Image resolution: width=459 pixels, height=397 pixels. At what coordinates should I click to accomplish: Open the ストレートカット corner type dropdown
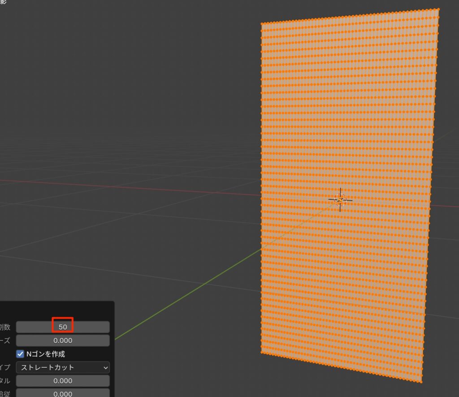pos(58,367)
